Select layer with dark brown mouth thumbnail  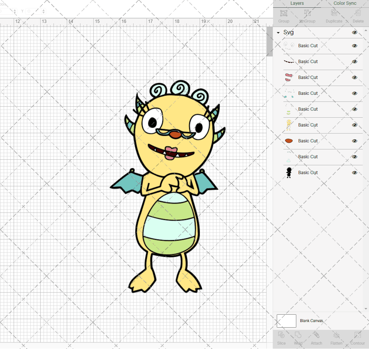[323, 62]
